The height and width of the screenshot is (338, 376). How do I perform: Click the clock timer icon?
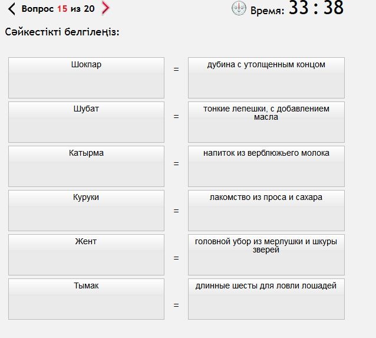click(x=239, y=8)
